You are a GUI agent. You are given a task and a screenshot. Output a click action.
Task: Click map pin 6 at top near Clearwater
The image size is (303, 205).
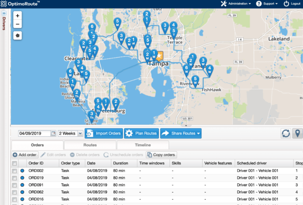[x=92, y=27]
